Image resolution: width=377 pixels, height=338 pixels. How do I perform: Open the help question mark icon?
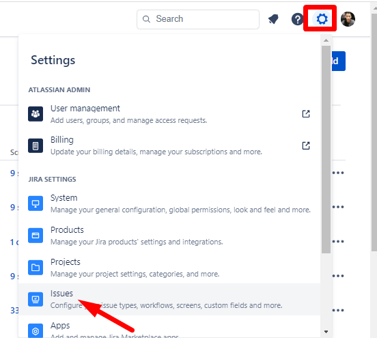[x=297, y=19]
